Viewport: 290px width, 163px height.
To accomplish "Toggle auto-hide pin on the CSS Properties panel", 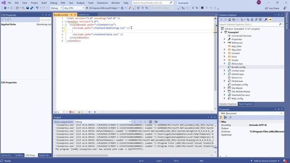I will pos(46,15).
